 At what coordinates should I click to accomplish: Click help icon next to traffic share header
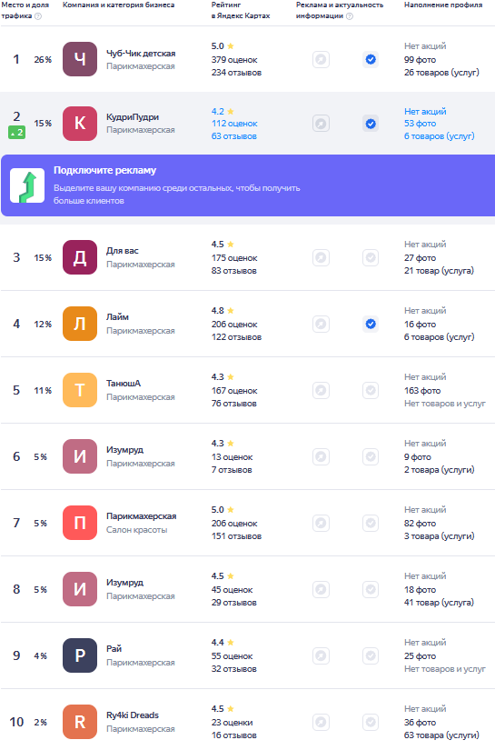point(38,16)
